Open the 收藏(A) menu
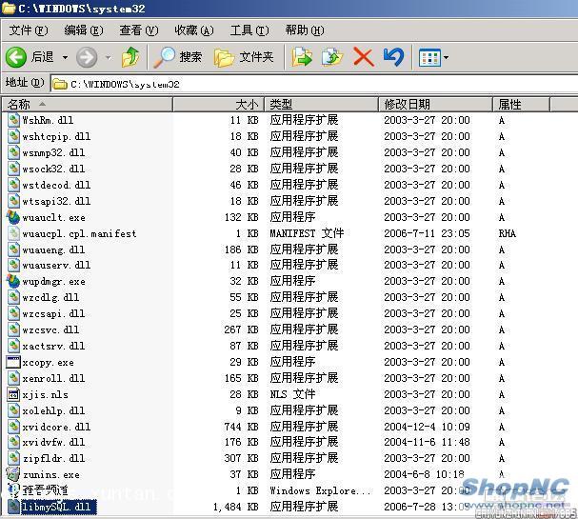This screenshot has width=578, height=519. [194, 30]
